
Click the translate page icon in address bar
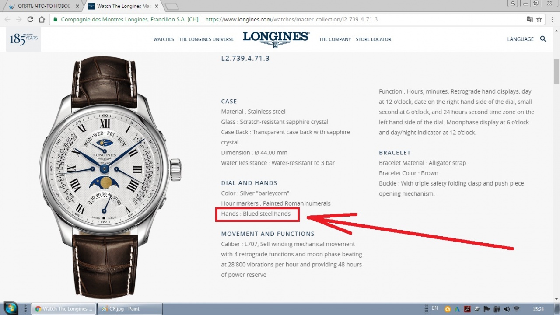[x=530, y=19]
